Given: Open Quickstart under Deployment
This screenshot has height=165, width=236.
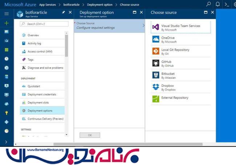Looking at the screenshot, I should click(x=42, y=86).
